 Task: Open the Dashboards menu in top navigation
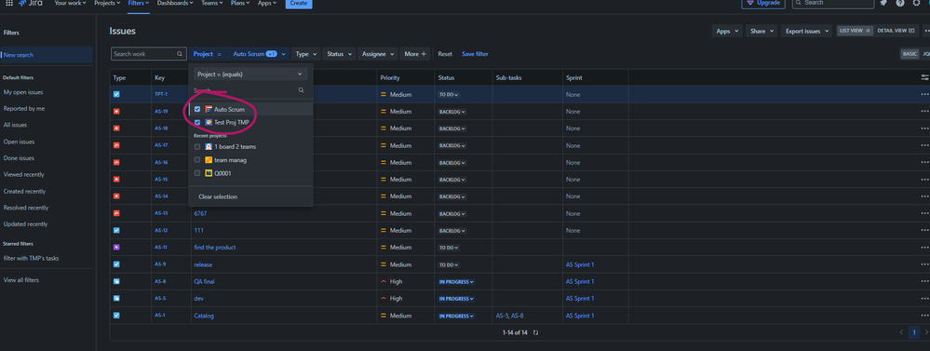175,3
